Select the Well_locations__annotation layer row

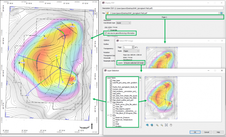pyautogui.click(x=125, y=91)
